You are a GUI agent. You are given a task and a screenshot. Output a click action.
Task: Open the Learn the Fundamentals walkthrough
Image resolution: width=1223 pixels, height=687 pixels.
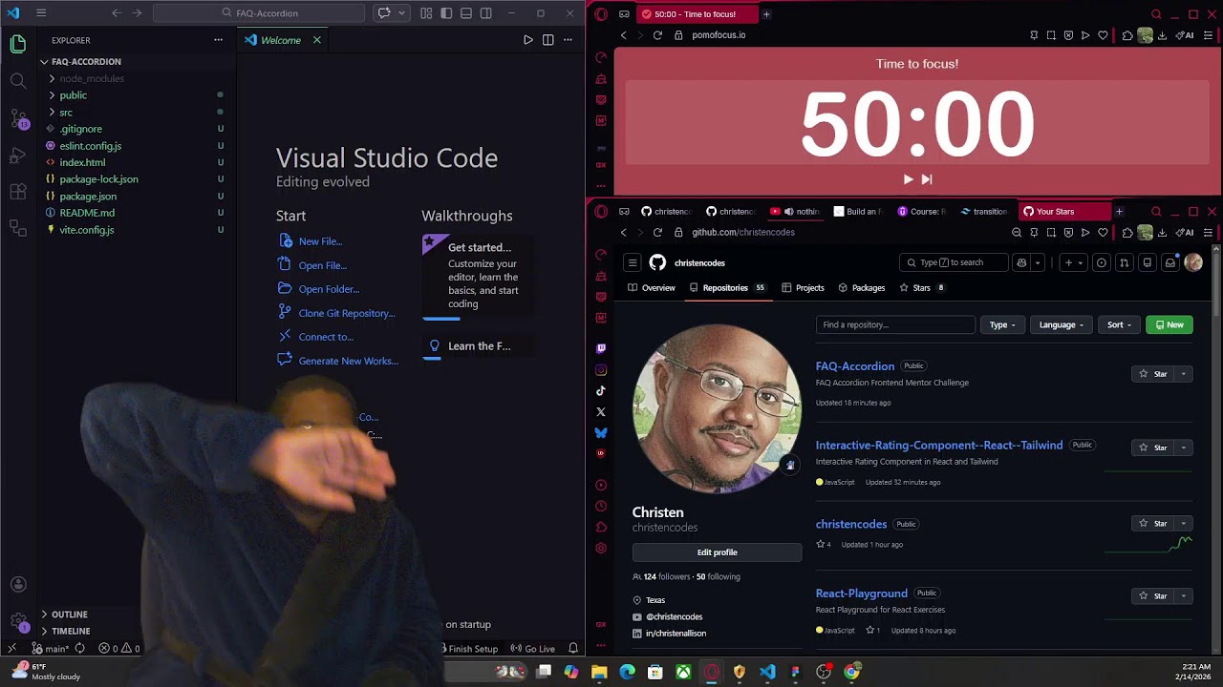(x=478, y=346)
